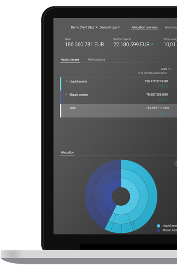Viewport: 177px width, 265px height.
Task: Select the Allocation overview tab
Action: click(145, 27)
